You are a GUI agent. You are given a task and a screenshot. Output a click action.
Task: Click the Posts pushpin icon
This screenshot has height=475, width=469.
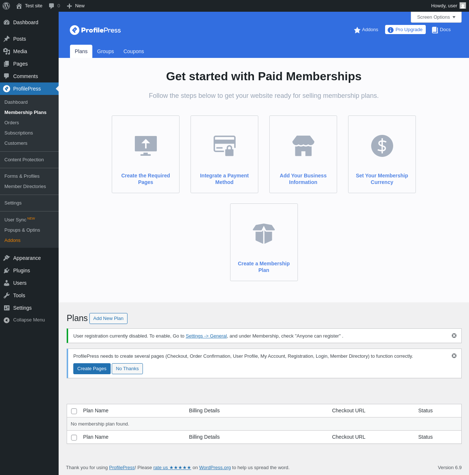[x=7, y=39]
